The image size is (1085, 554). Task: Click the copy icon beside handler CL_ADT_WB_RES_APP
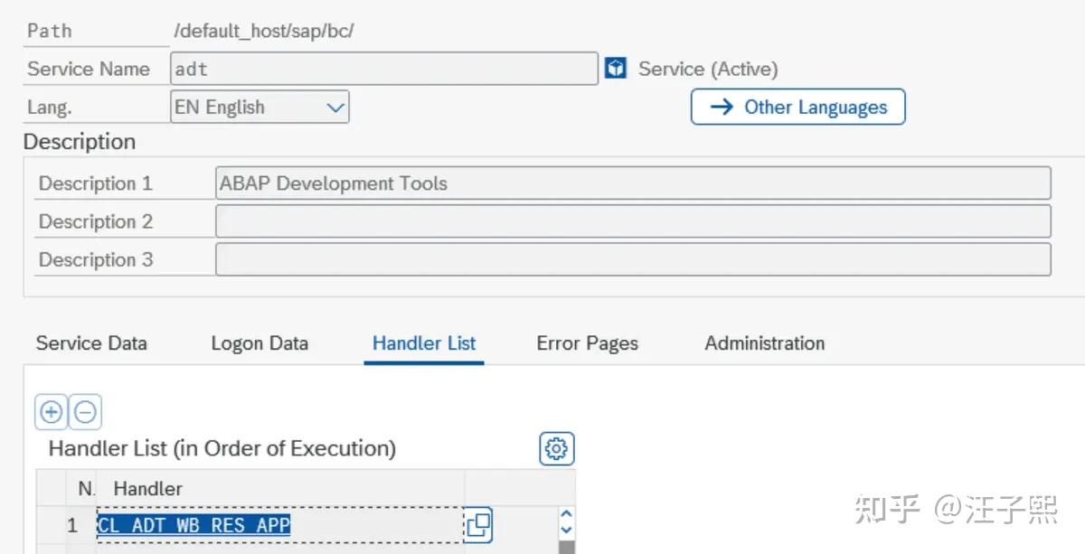[480, 524]
